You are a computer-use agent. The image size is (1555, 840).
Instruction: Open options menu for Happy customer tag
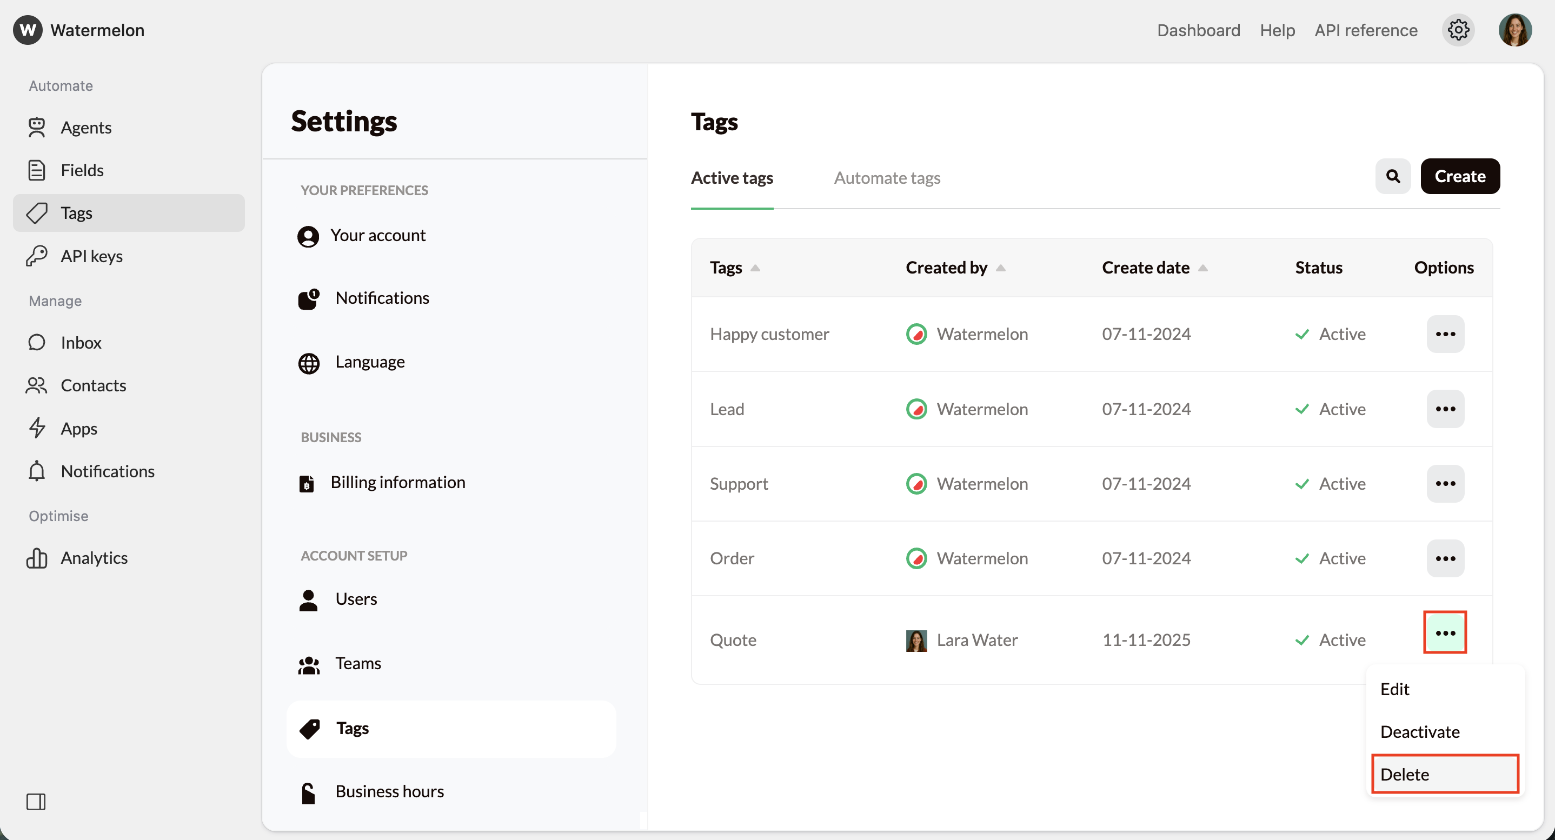tap(1445, 334)
